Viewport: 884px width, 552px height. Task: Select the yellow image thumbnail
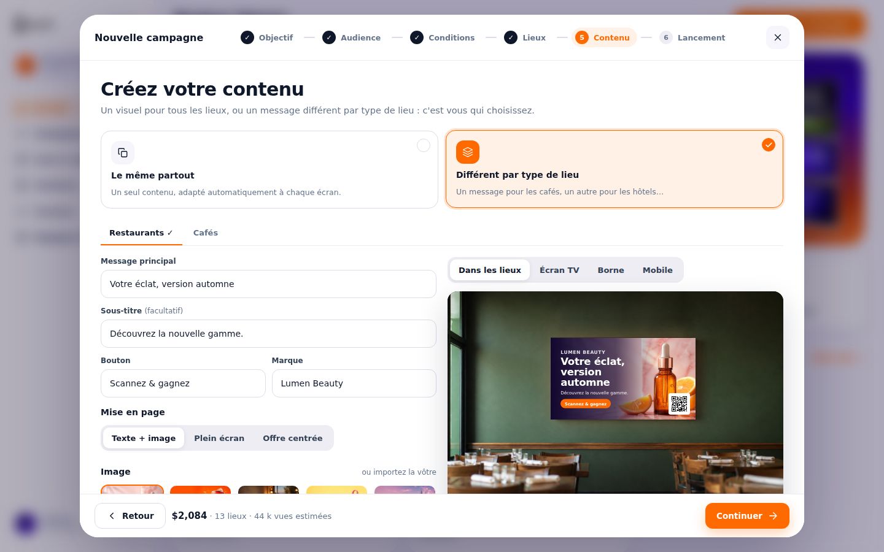(x=336, y=489)
